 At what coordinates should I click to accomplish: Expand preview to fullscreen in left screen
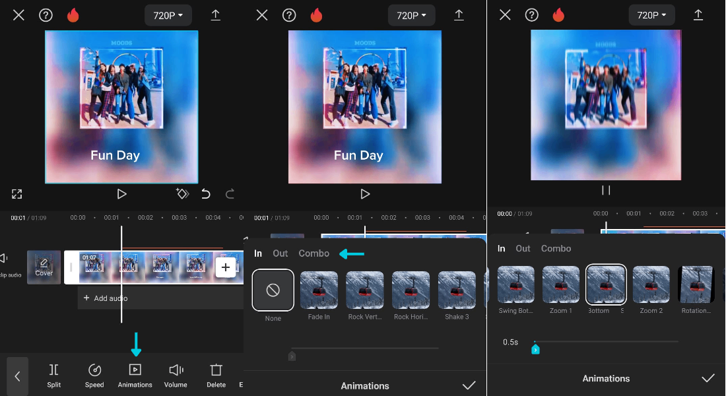(x=16, y=194)
